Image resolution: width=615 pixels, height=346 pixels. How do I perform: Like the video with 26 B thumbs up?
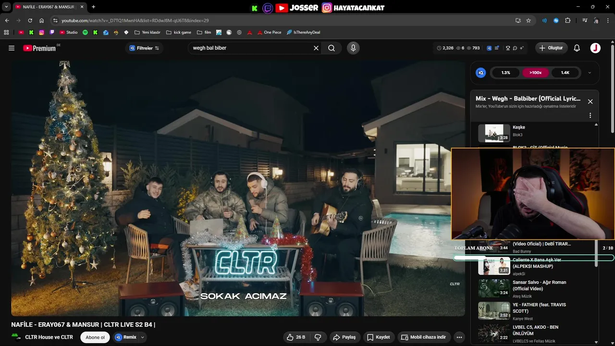(296, 337)
